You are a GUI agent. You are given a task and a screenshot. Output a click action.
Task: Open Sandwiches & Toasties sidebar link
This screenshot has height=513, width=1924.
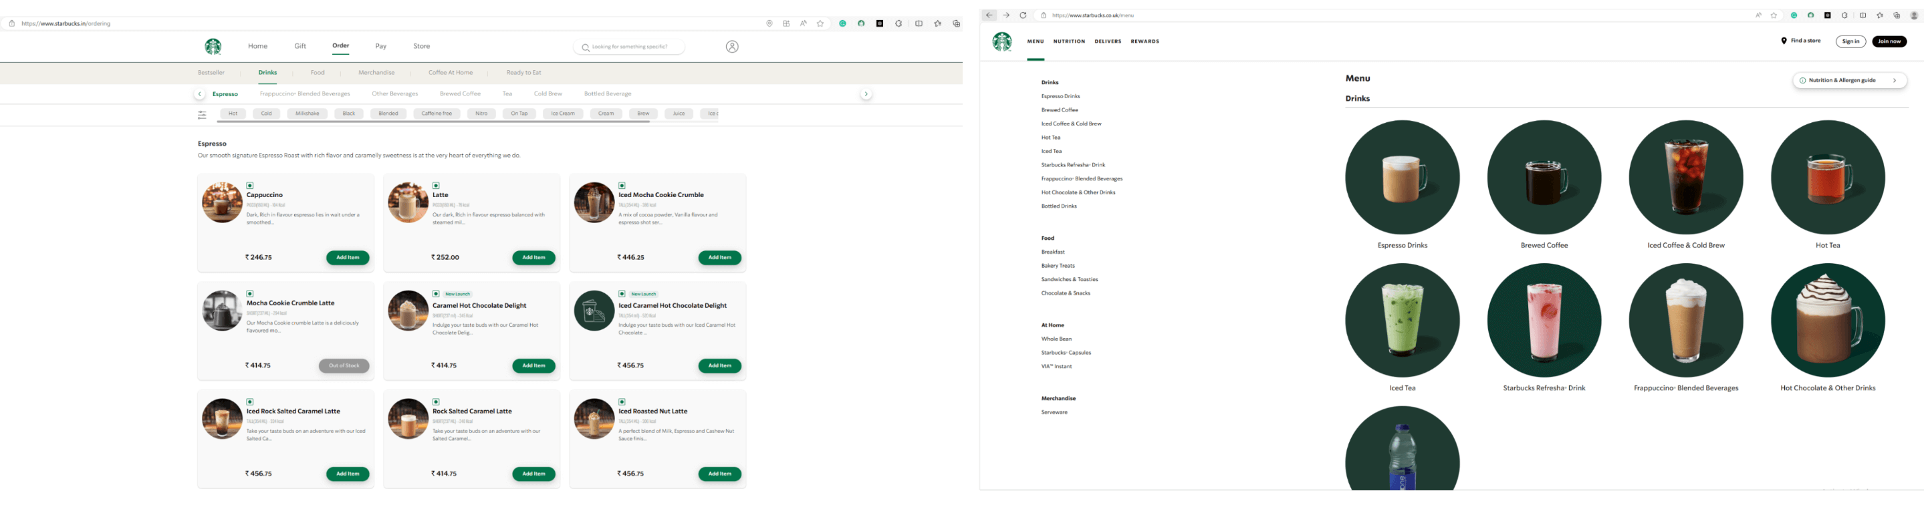(1070, 280)
